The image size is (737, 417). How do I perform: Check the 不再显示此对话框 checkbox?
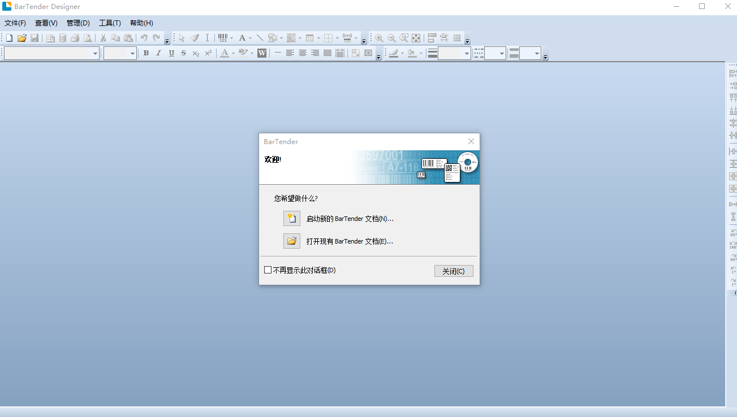pyautogui.click(x=268, y=270)
